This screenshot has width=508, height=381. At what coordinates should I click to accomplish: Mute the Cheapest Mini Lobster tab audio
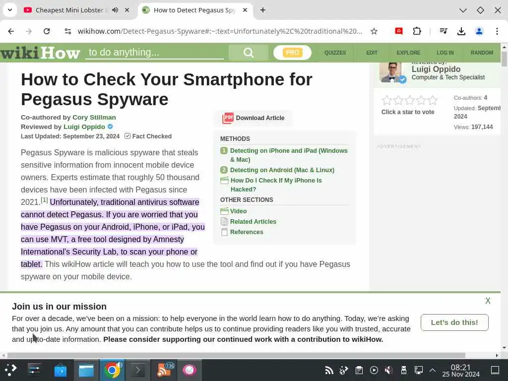tap(115, 10)
